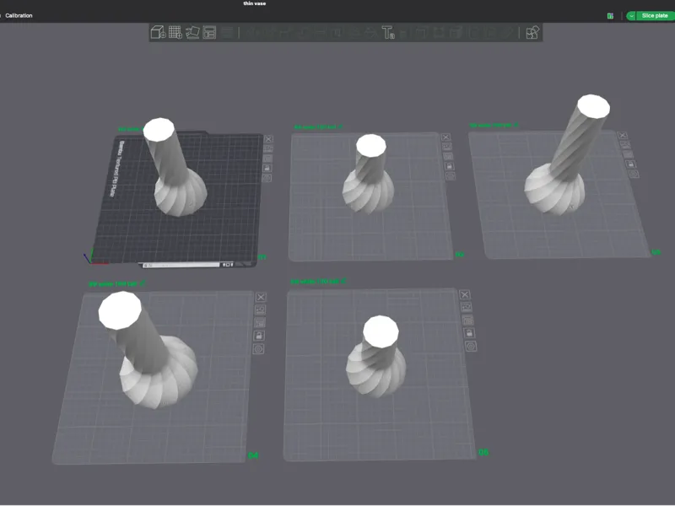Select the Add object cube icon
Screen dimensions: 675x506
tap(158, 32)
